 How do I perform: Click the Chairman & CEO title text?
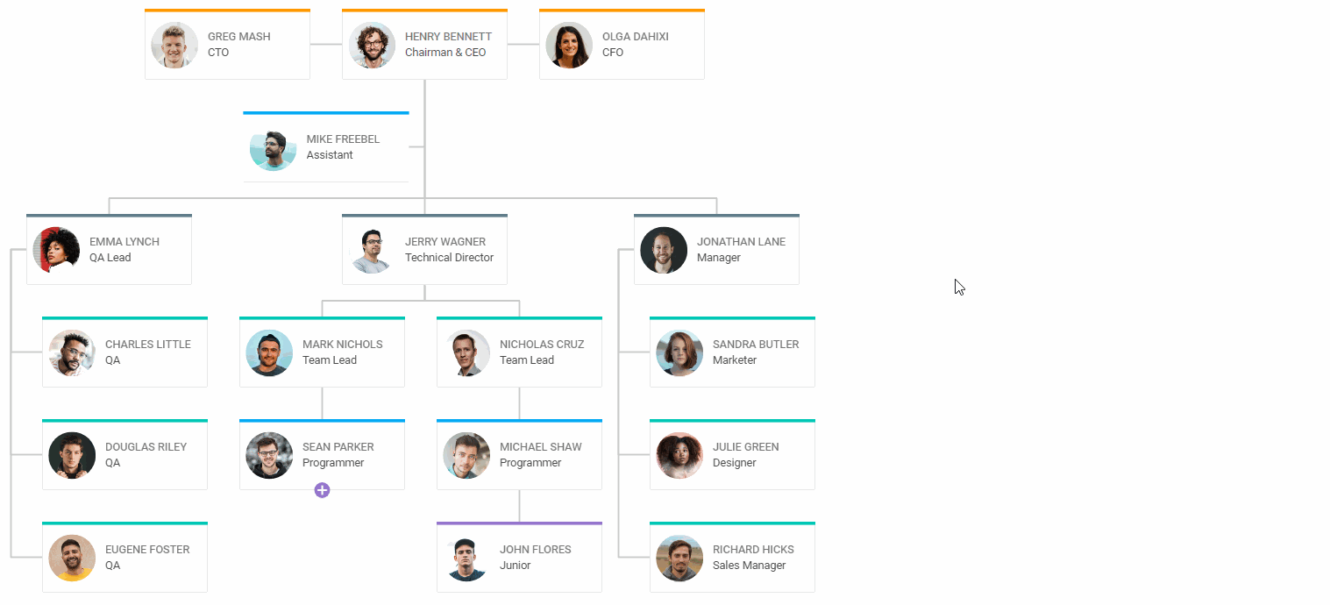coord(445,53)
